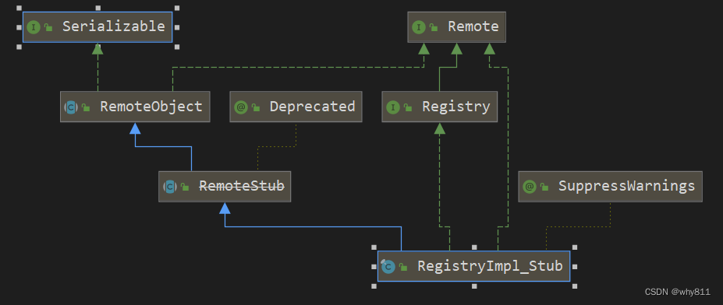Click the 'Deprecated' name text
This screenshot has width=723, height=305.
pos(313,107)
